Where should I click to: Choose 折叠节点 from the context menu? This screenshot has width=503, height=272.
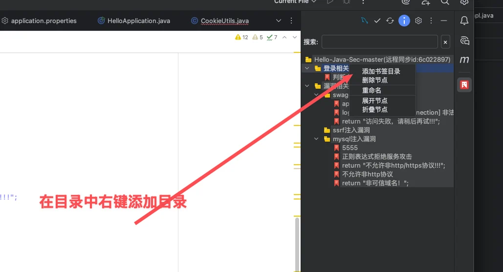[x=374, y=110]
